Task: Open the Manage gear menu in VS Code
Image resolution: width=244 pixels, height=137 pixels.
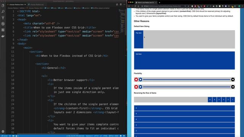Action: click(x=3, y=131)
